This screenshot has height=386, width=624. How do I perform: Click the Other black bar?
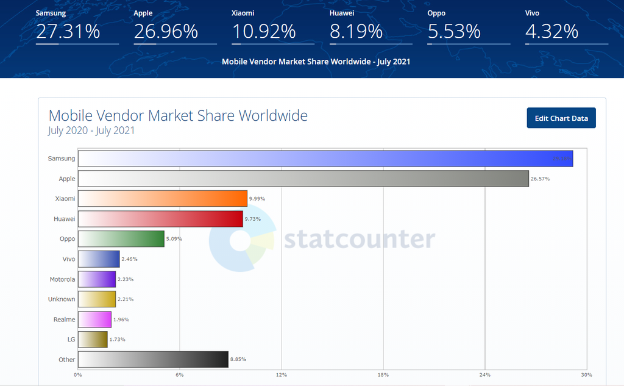[x=153, y=359]
